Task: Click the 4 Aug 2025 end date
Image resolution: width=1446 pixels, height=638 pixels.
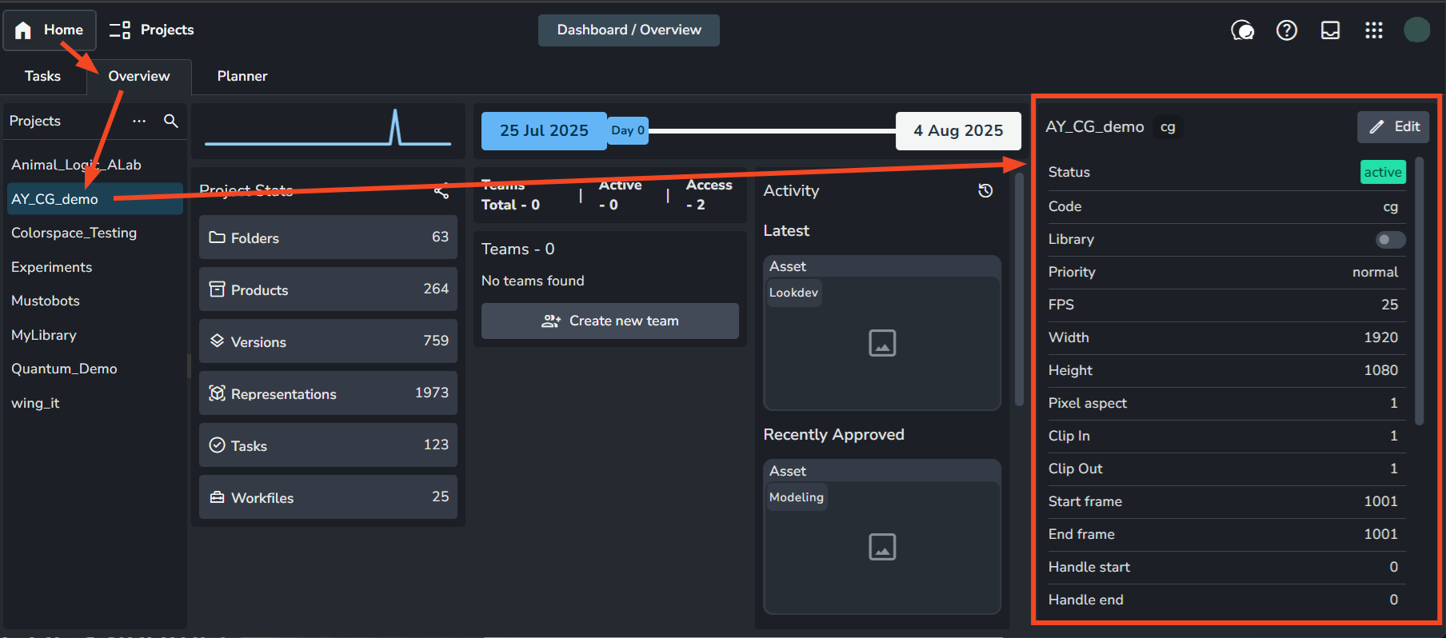Action: coord(958,130)
